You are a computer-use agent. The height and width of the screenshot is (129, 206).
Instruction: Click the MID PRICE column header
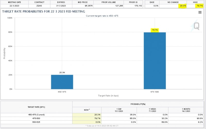(x=83, y=2)
